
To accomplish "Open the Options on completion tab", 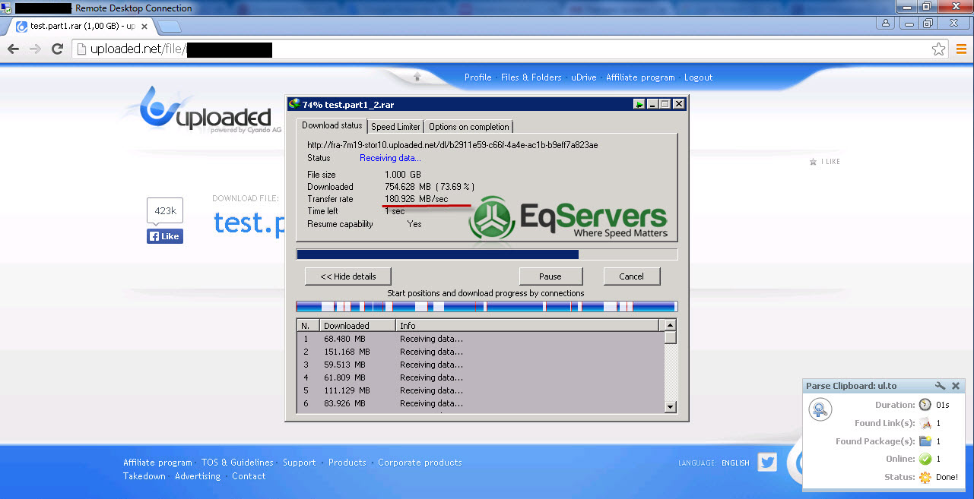I will [x=469, y=127].
